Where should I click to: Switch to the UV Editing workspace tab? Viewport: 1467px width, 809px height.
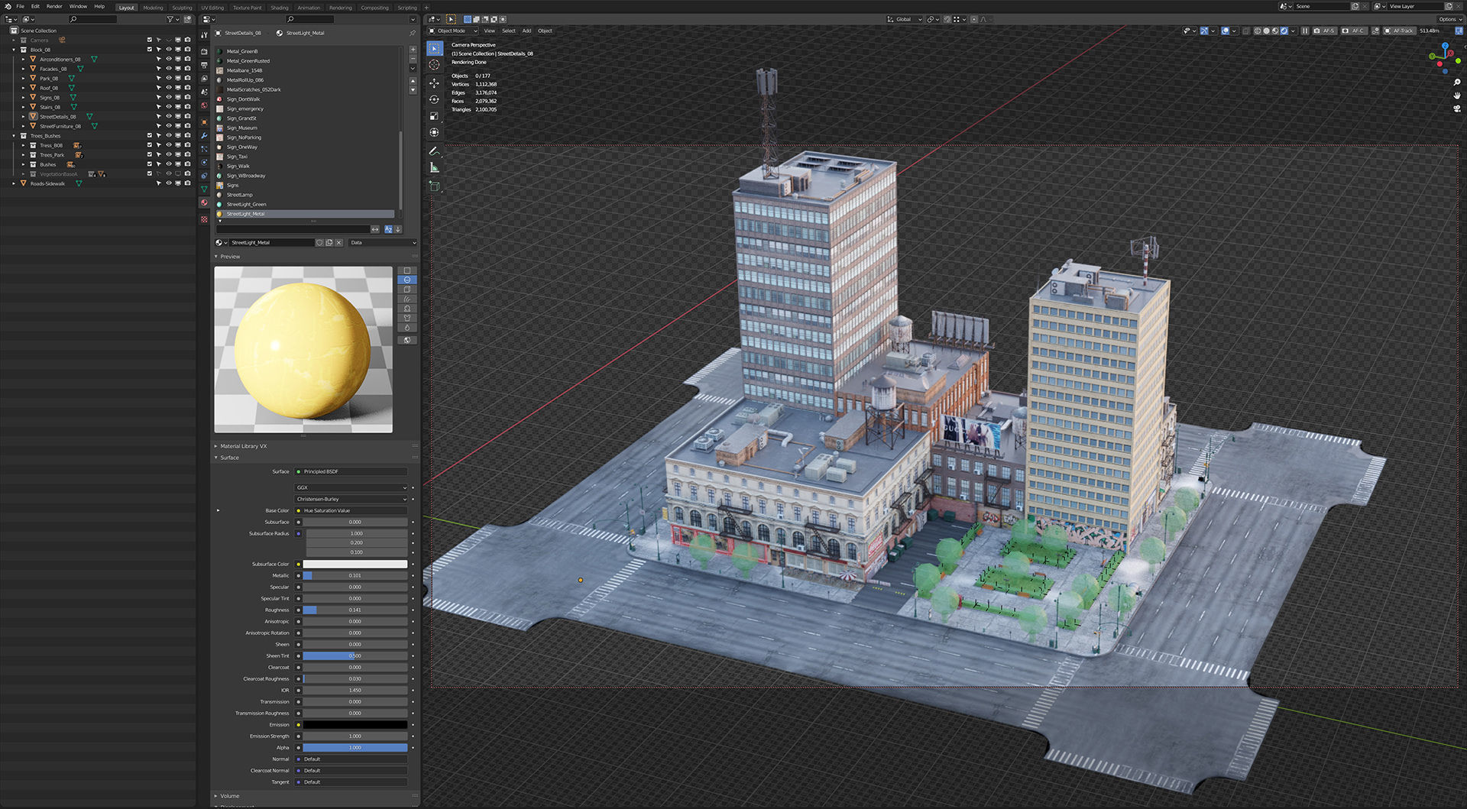(x=212, y=8)
